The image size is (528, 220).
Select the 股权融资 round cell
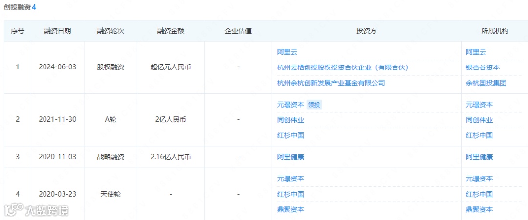(110, 67)
